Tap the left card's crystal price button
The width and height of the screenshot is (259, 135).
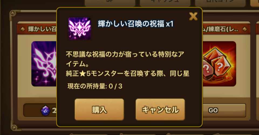(40, 110)
